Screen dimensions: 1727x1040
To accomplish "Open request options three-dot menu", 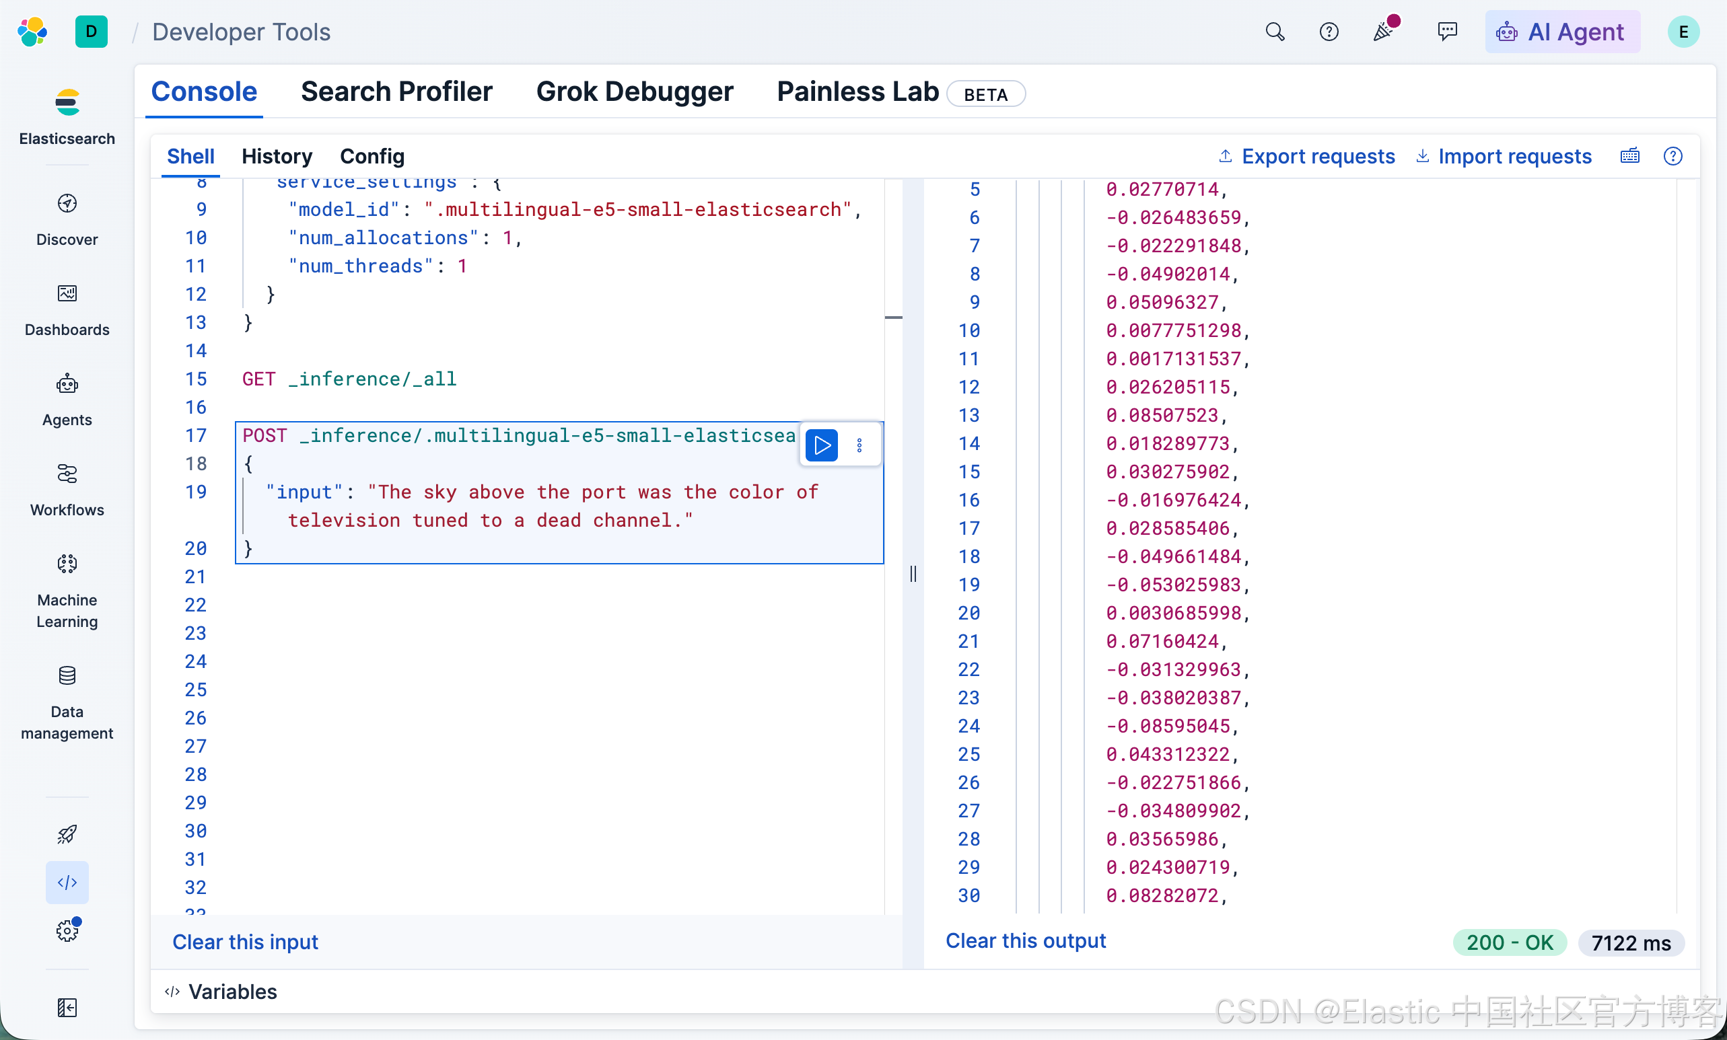I will (x=859, y=445).
